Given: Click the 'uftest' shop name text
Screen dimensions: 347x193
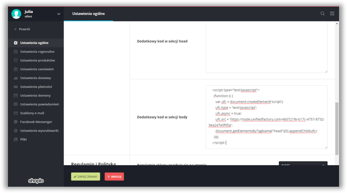Looking at the screenshot, I should [x=28, y=16].
